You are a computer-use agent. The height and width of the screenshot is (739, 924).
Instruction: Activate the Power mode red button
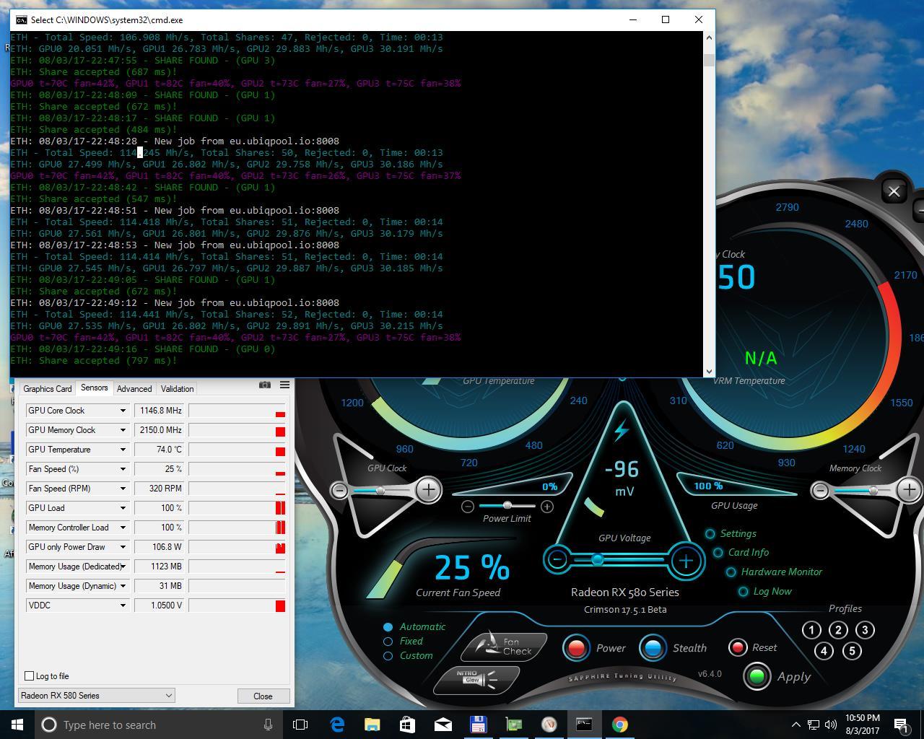click(x=576, y=647)
